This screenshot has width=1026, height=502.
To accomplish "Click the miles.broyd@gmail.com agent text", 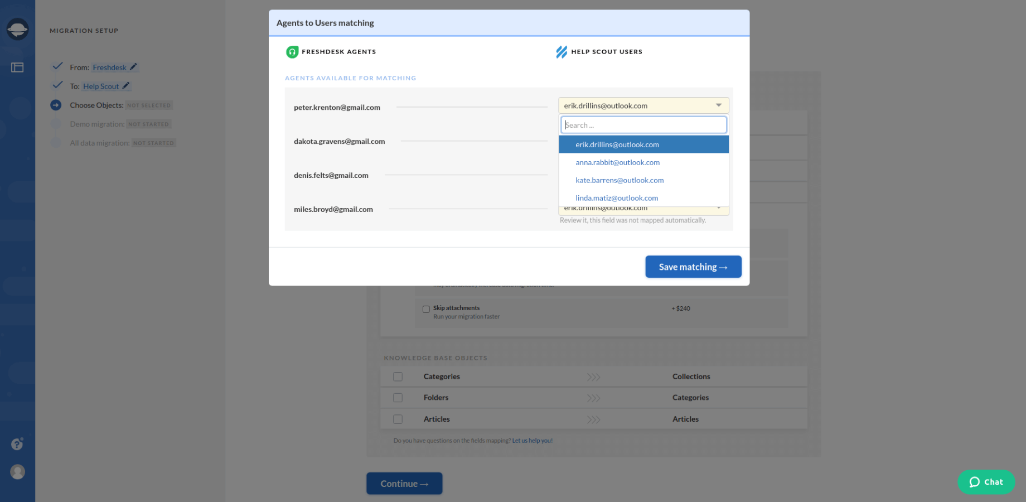I will (x=333, y=209).
